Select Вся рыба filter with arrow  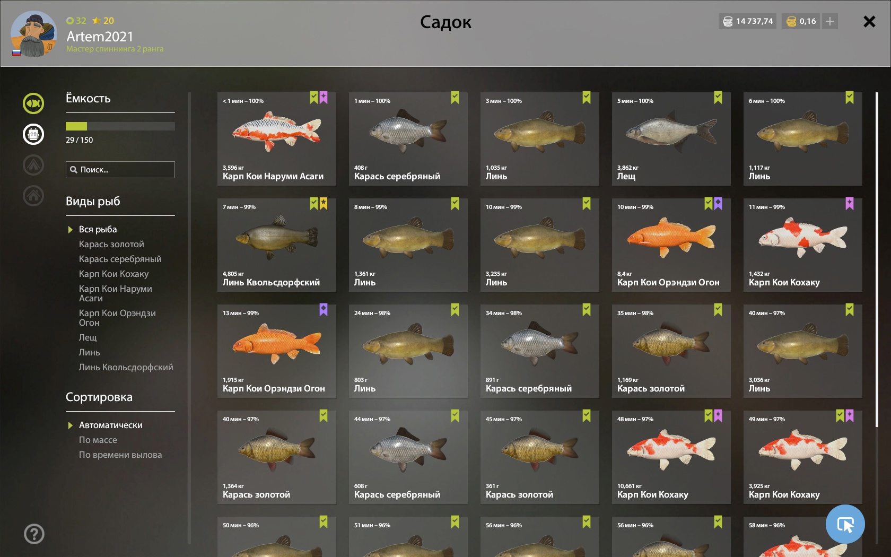click(x=98, y=229)
